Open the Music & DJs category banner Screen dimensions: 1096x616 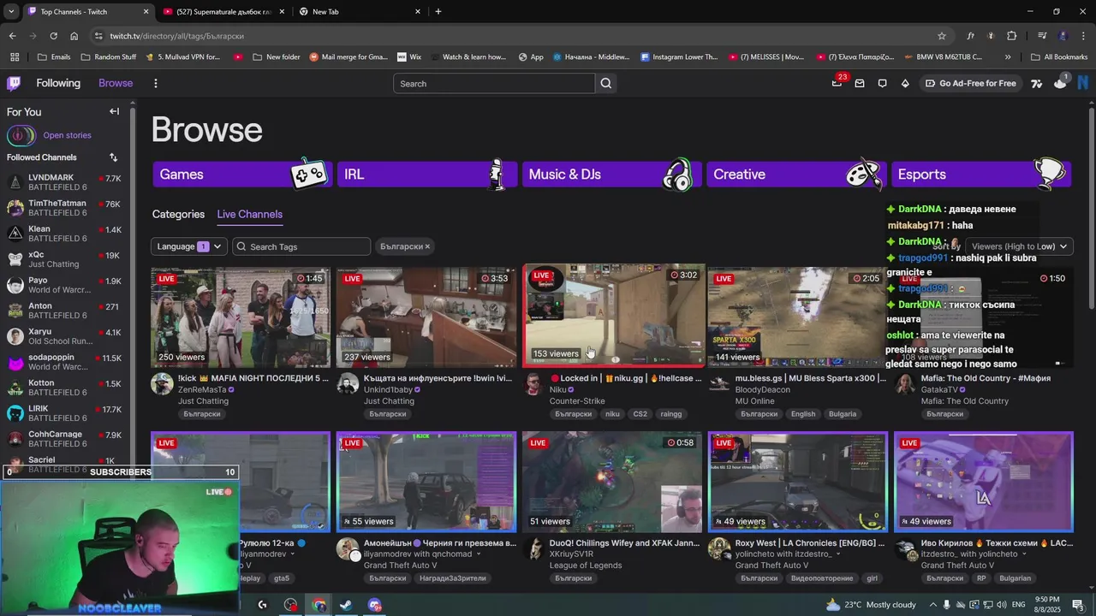(612, 174)
